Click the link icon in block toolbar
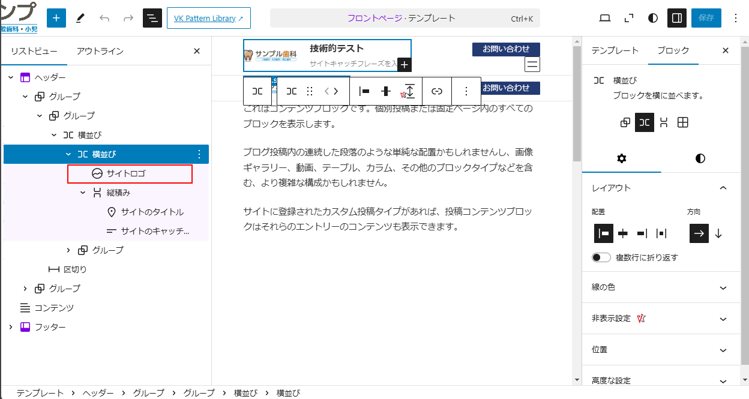Screen dimensions: 749x399 (437, 91)
